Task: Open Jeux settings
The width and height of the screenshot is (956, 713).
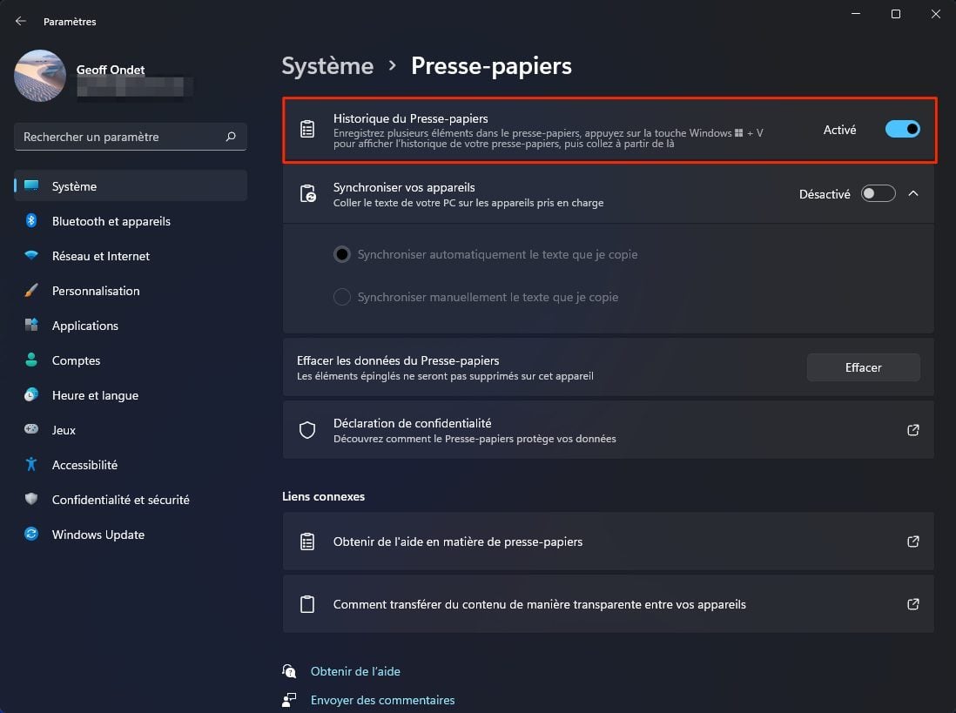Action: [131, 429]
